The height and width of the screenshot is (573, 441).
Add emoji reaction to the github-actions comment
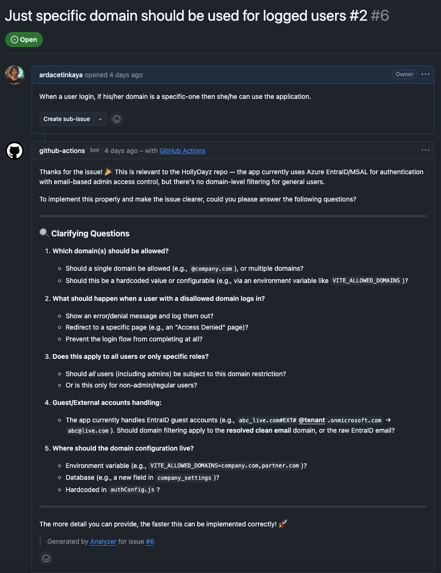(46, 558)
